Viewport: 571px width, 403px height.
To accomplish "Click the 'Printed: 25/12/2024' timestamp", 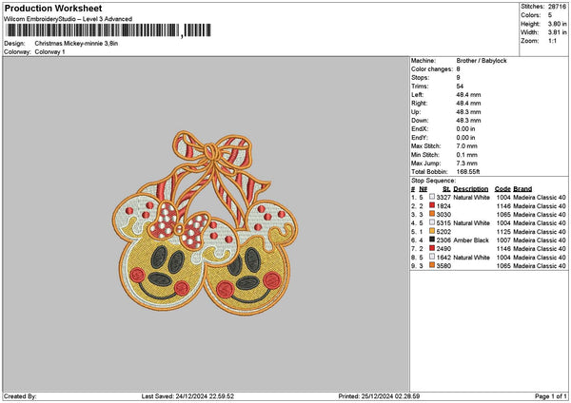I will pos(379,396).
